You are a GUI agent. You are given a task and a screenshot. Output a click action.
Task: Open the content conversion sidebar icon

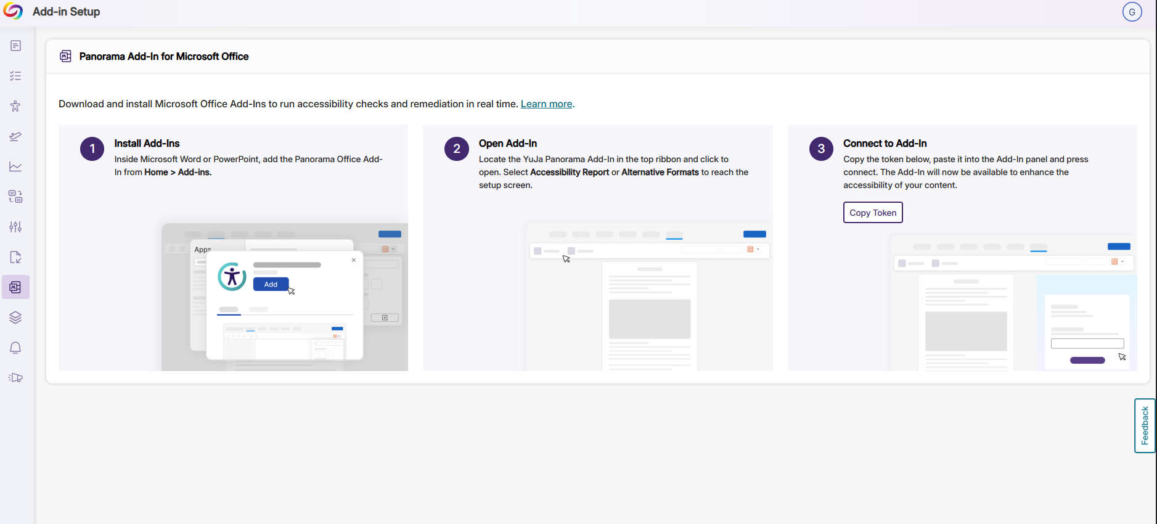click(15, 197)
